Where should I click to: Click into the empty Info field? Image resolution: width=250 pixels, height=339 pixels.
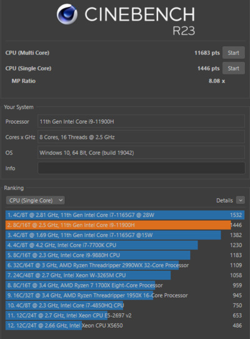pos(141,168)
